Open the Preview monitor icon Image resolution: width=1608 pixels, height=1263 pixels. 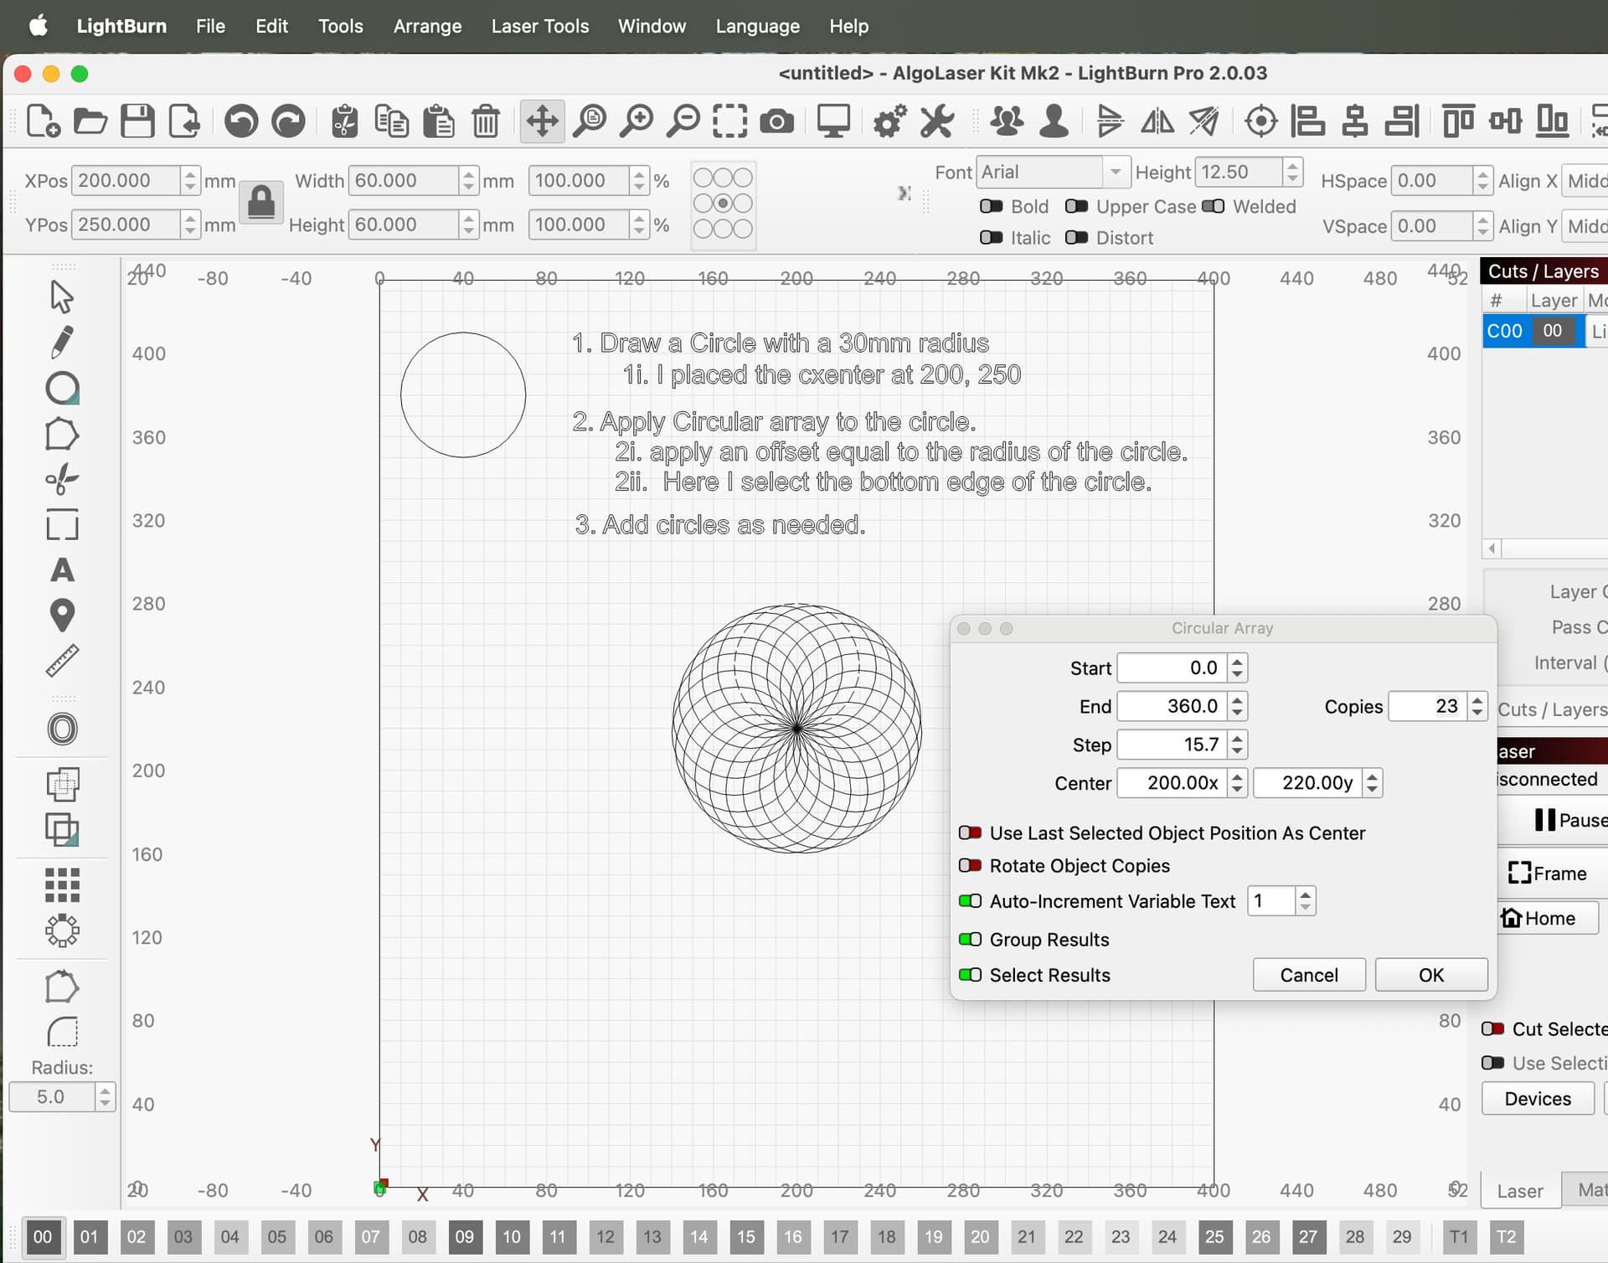[x=832, y=121]
